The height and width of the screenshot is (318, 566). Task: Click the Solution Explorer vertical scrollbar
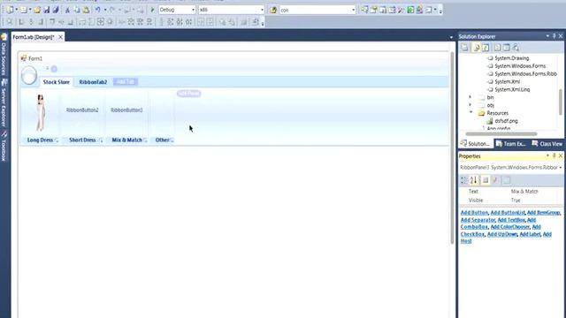click(x=561, y=102)
